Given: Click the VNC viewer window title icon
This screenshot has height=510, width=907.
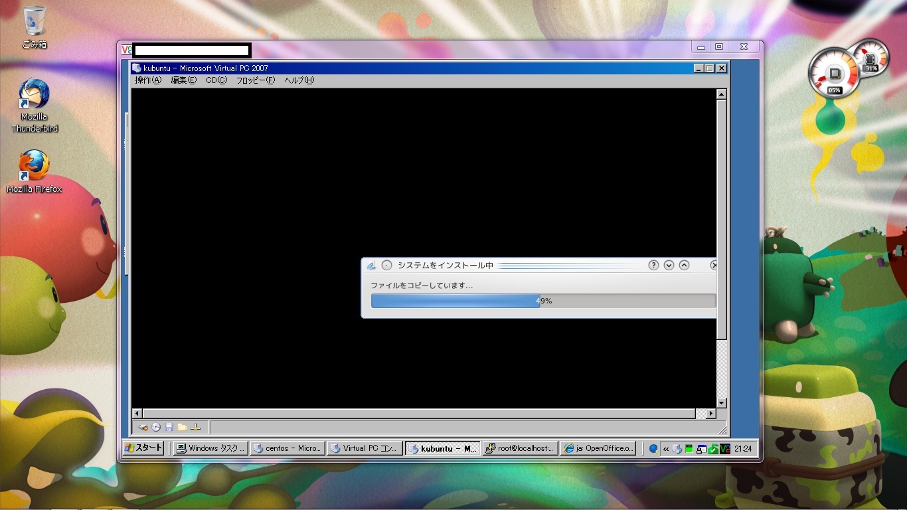Looking at the screenshot, I should (126, 49).
